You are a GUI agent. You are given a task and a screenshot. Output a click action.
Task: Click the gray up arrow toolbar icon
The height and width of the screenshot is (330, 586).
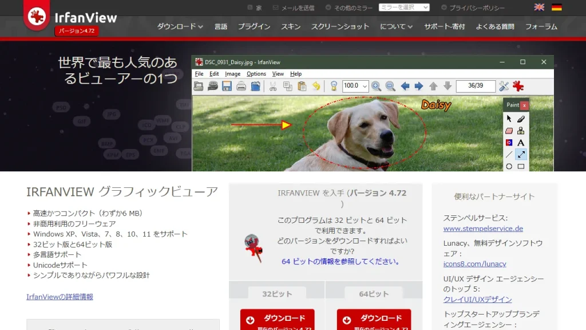point(433,86)
